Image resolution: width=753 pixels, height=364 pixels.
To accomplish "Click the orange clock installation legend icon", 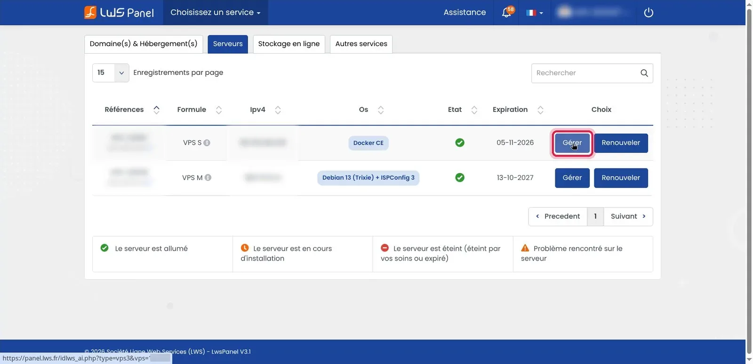I will tap(245, 248).
